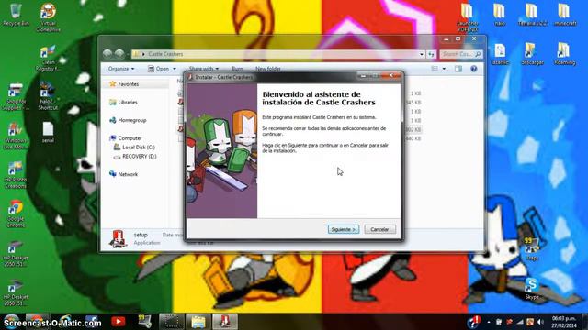This screenshot has height=330, width=588.
Task: Click Cancelar in the installer dialog
Action: click(x=379, y=229)
